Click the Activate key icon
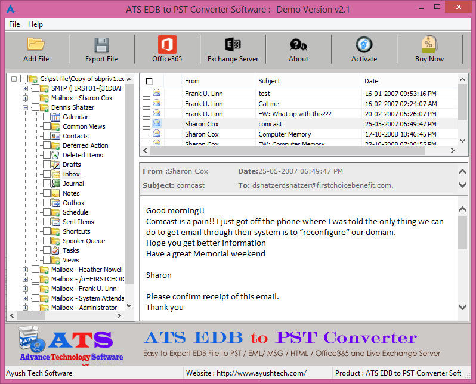 (x=364, y=45)
